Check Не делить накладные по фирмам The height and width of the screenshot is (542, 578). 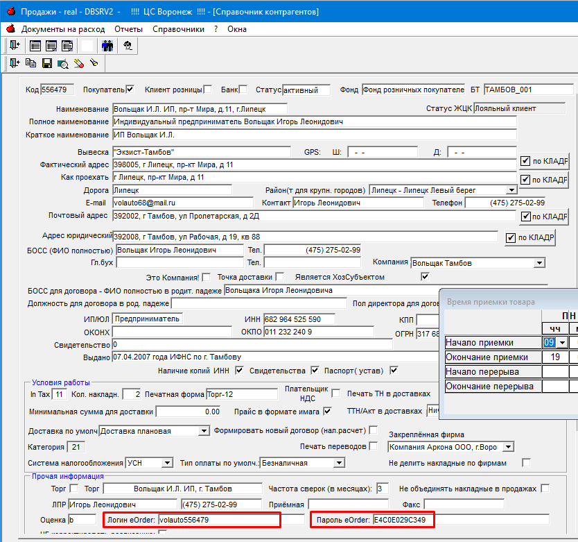click(527, 463)
